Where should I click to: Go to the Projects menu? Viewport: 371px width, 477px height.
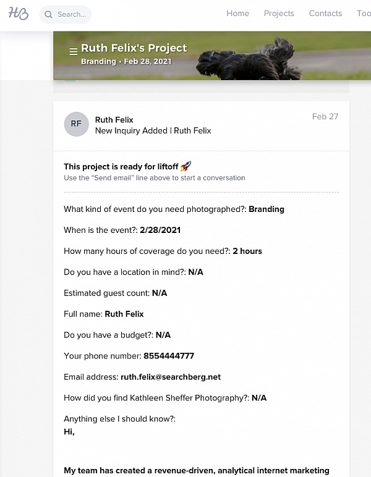(279, 14)
